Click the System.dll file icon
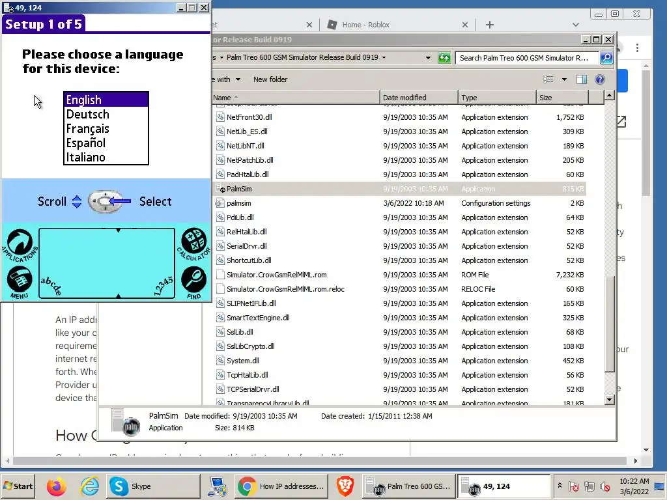667x500 pixels. 220,361
